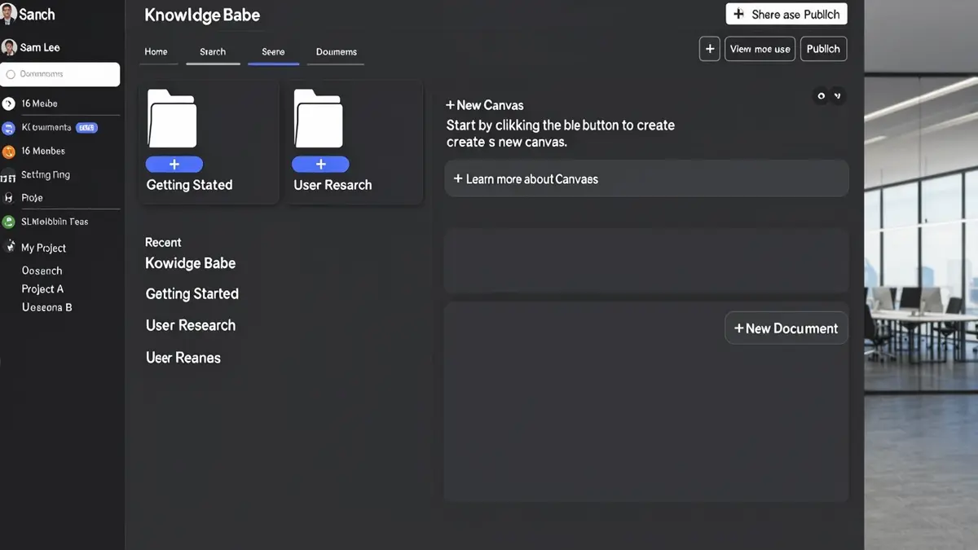Click the "+ New Document" button
This screenshot has height=550, width=978.
pyautogui.click(x=786, y=328)
